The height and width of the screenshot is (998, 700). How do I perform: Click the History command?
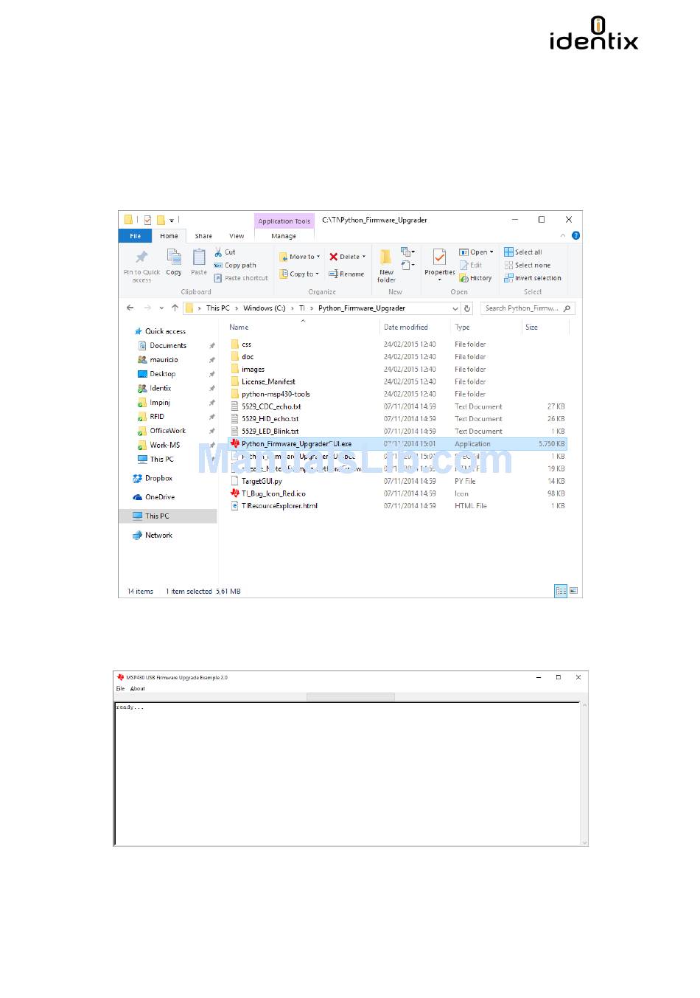[475, 278]
